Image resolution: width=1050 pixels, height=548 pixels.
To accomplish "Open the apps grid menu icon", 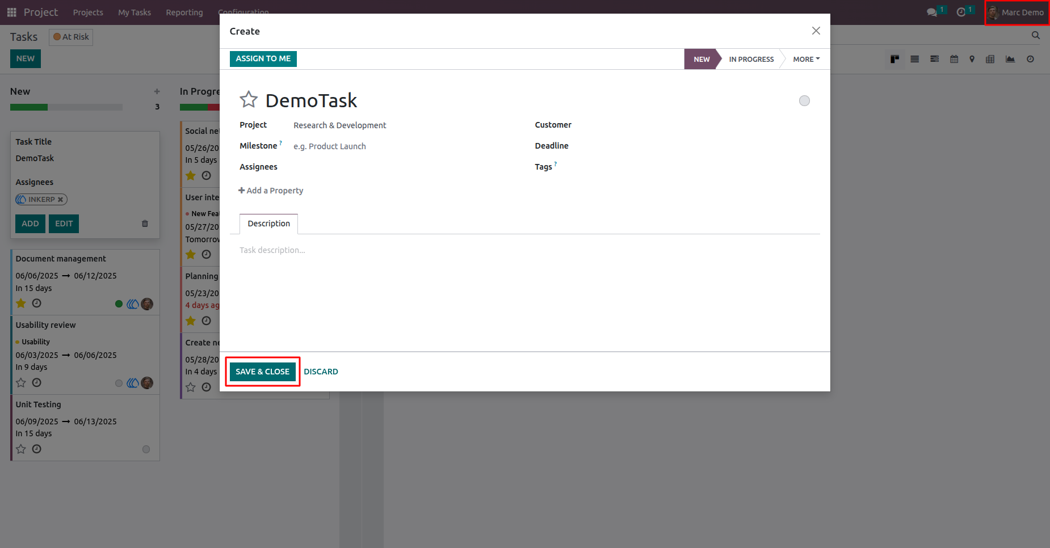I will click(11, 12).
